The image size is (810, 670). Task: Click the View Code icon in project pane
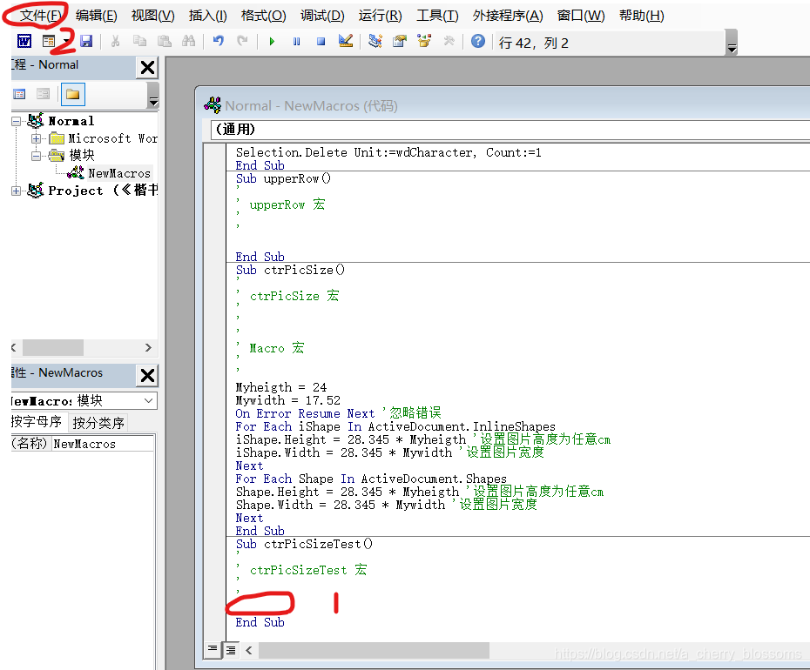click(x=20, y=94)
